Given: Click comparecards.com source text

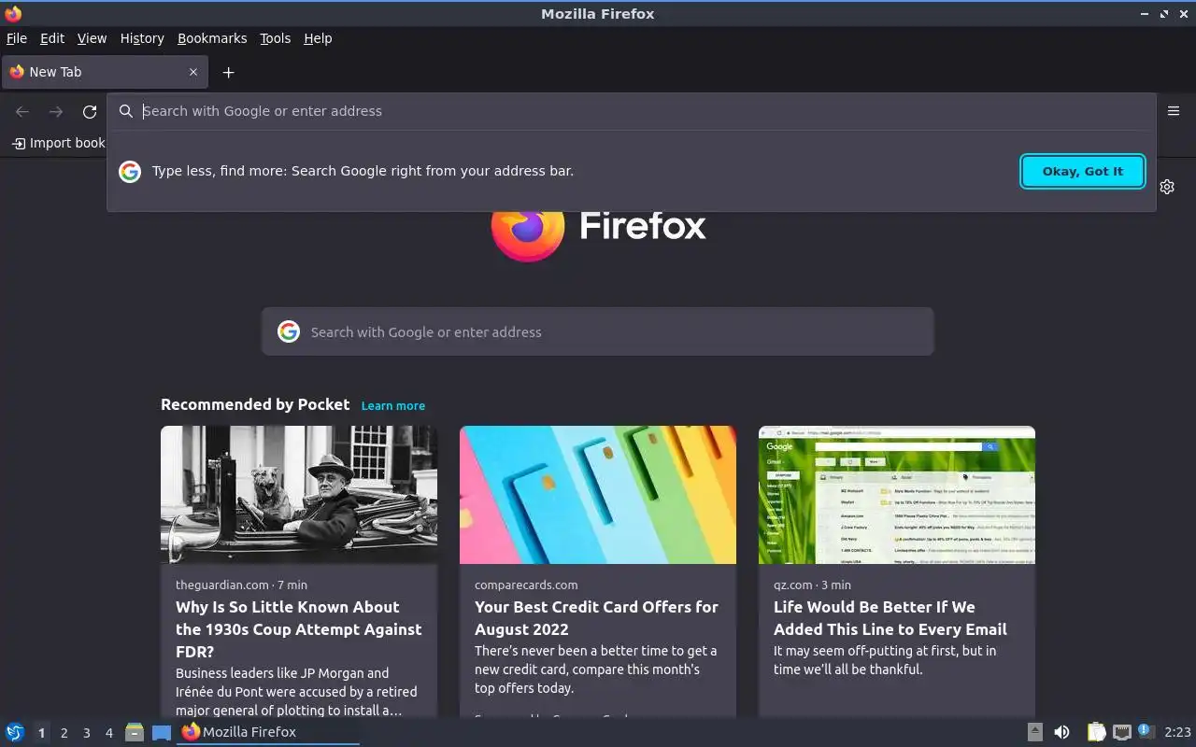Looking at the screenshot, I should point(526,585).
